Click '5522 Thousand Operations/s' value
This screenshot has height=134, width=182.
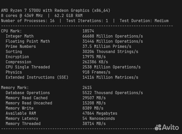click(113, 93)
